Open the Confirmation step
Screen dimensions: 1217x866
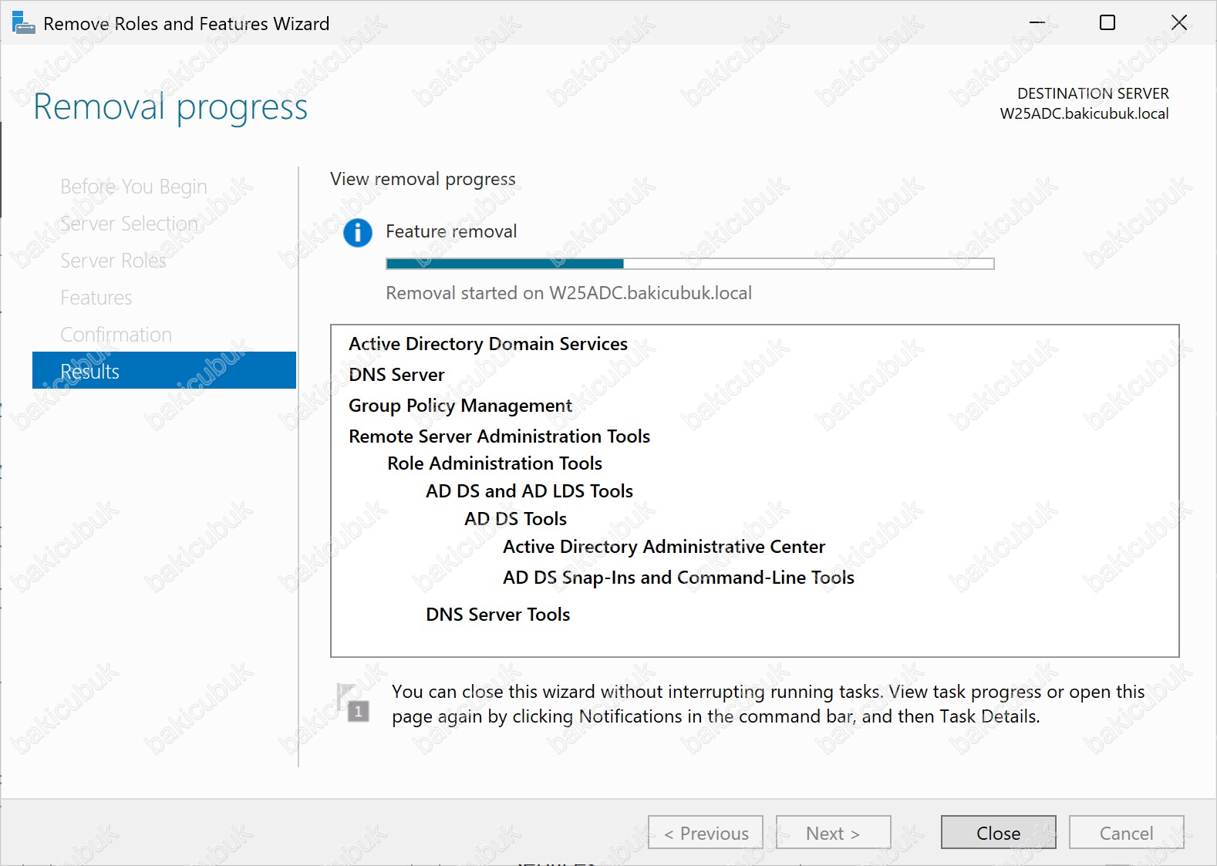pyautogui.click(x=116, y=335)
